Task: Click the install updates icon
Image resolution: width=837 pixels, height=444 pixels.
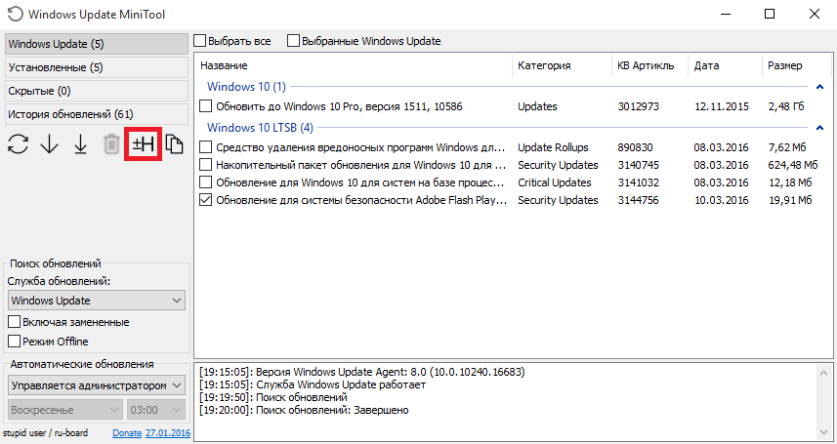Action: 81,145
